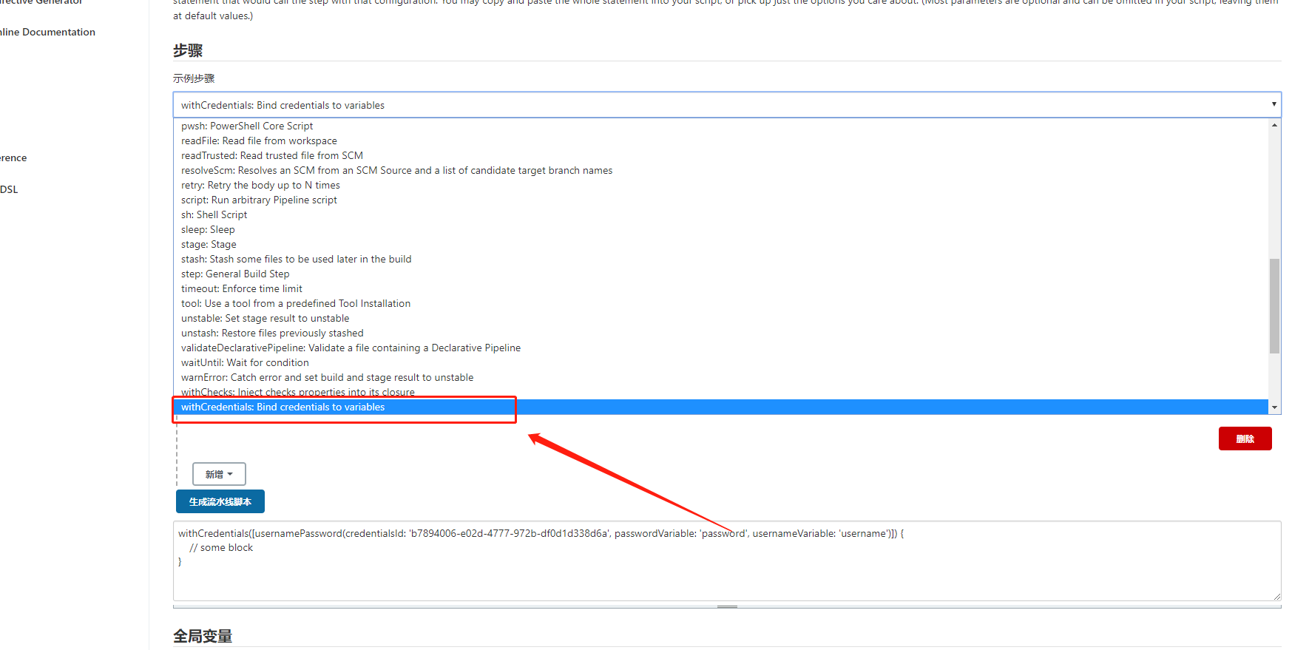Click the 全局变量 section heading
The height and width of the screenshot is (650, 1292).
203,636
